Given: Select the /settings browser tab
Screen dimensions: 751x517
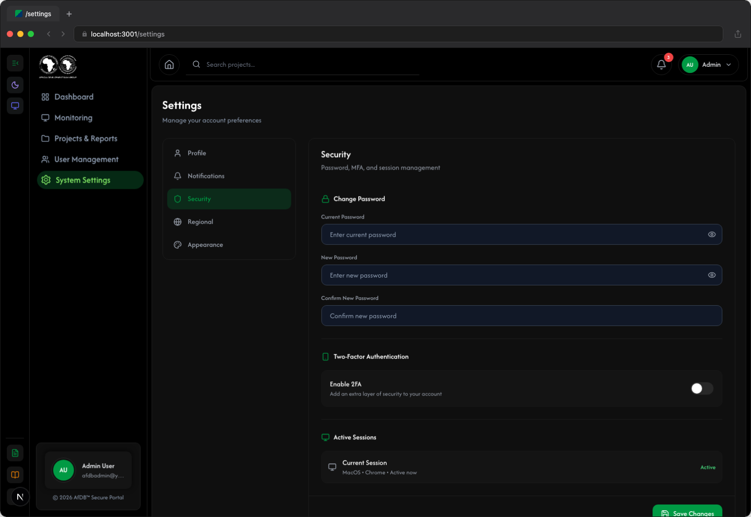Looking at the screenshot, I should tap(33, 14).
